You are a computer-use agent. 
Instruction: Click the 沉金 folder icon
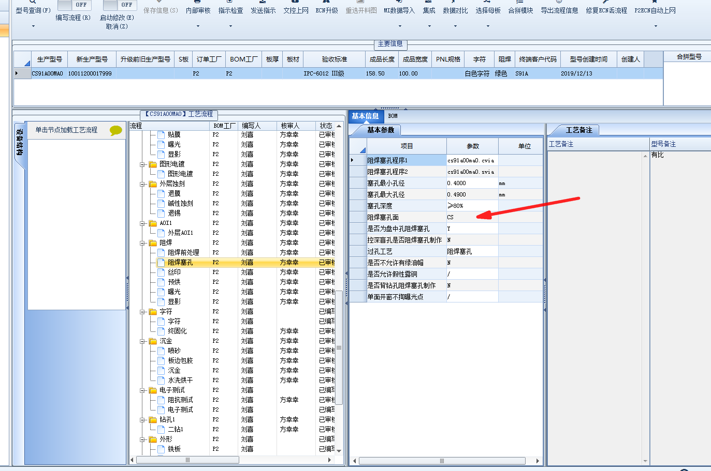[153, 341]
